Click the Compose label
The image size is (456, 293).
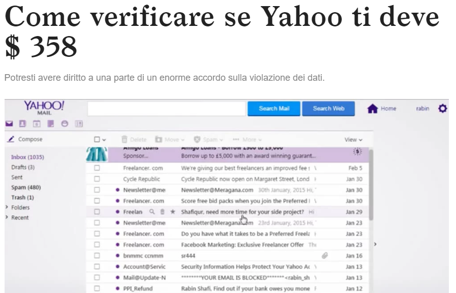[x=30, y=139]
